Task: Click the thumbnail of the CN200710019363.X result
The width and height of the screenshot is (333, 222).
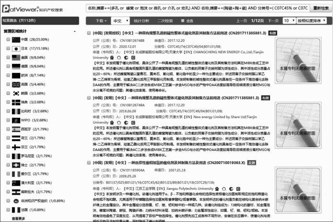Action: pyautogui.click(x=298, y=190)
